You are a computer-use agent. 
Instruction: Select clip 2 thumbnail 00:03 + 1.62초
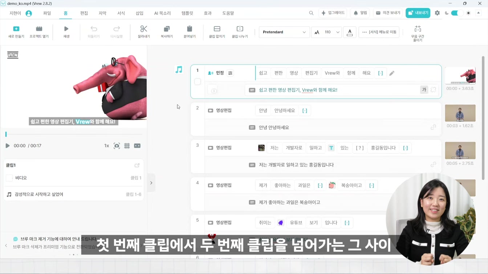pos(460,113)
